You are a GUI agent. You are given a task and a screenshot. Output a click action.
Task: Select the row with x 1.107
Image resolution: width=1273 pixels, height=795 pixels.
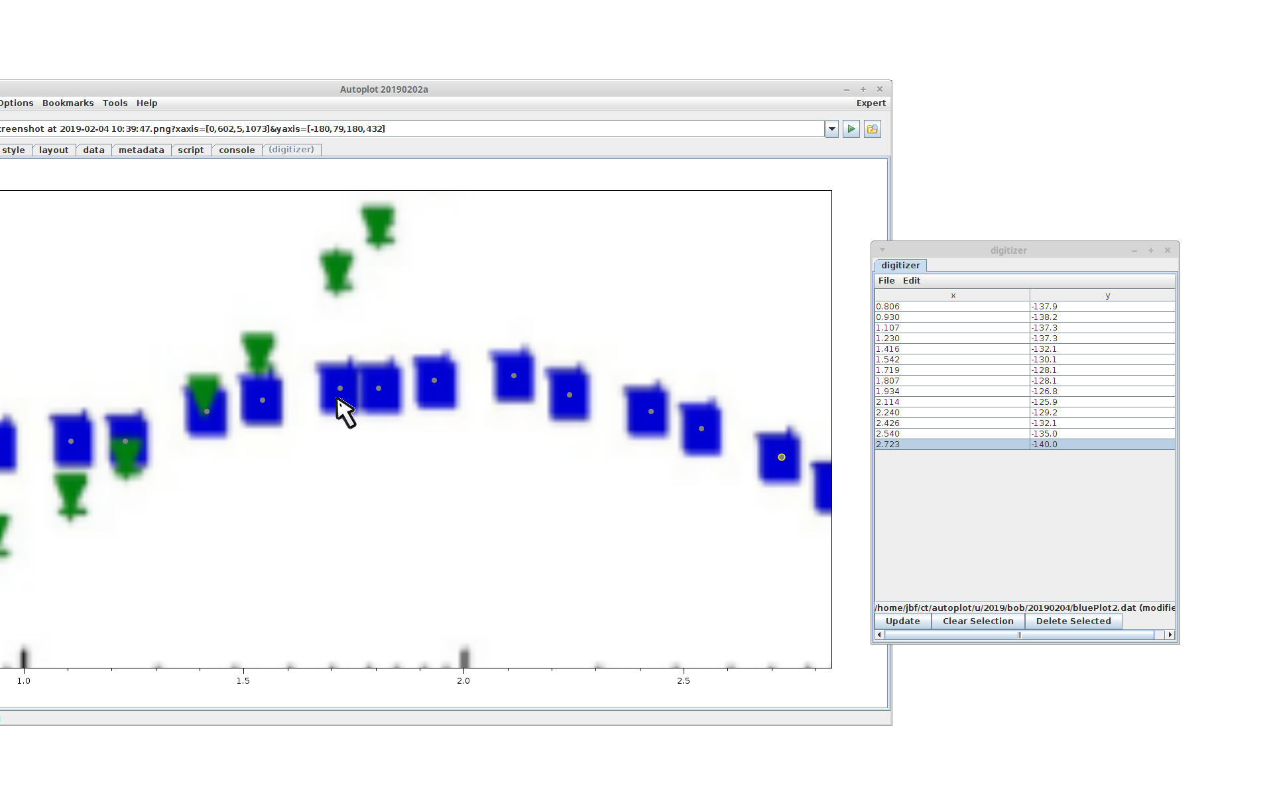[x=1025, y=328]
